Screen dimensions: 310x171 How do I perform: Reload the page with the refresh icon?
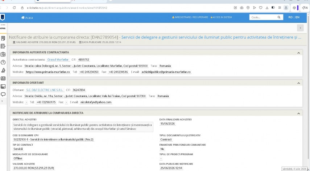(x=14, y=8)
